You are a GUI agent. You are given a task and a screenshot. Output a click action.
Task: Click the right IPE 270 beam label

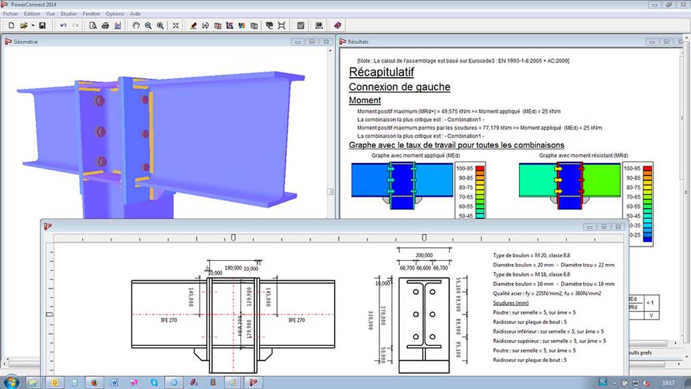[x=297, y=320]
